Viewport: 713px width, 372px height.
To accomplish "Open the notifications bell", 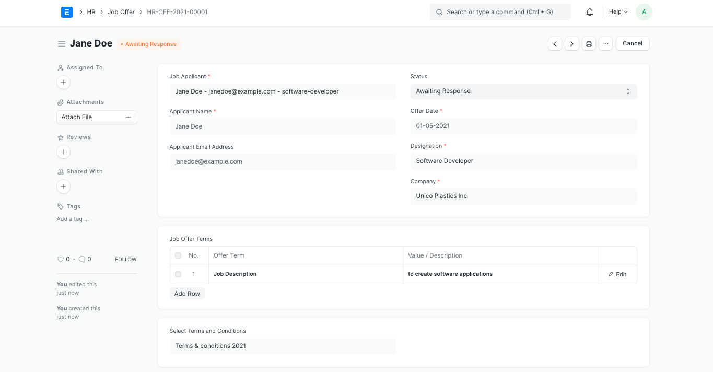I will point(589,11).
